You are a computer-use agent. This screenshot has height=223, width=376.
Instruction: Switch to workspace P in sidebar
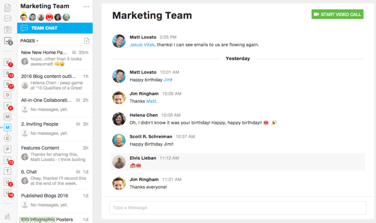[8, 149]
